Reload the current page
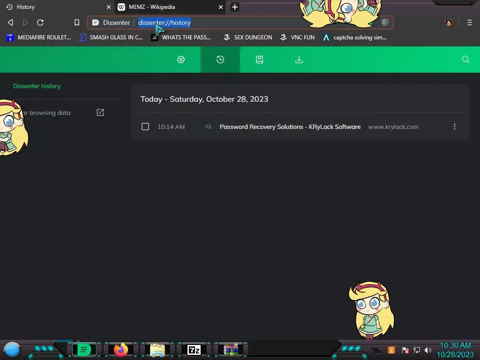Screen dimensions: 480x360 click(40, 22)
